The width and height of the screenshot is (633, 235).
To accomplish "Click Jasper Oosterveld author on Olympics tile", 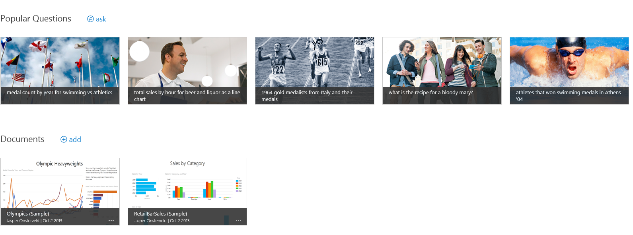I will coord(23,221).
